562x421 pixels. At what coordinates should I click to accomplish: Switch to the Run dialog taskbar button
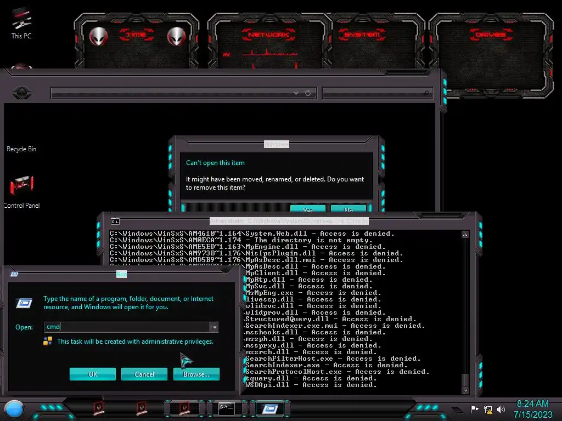click(x=270, y=408)
